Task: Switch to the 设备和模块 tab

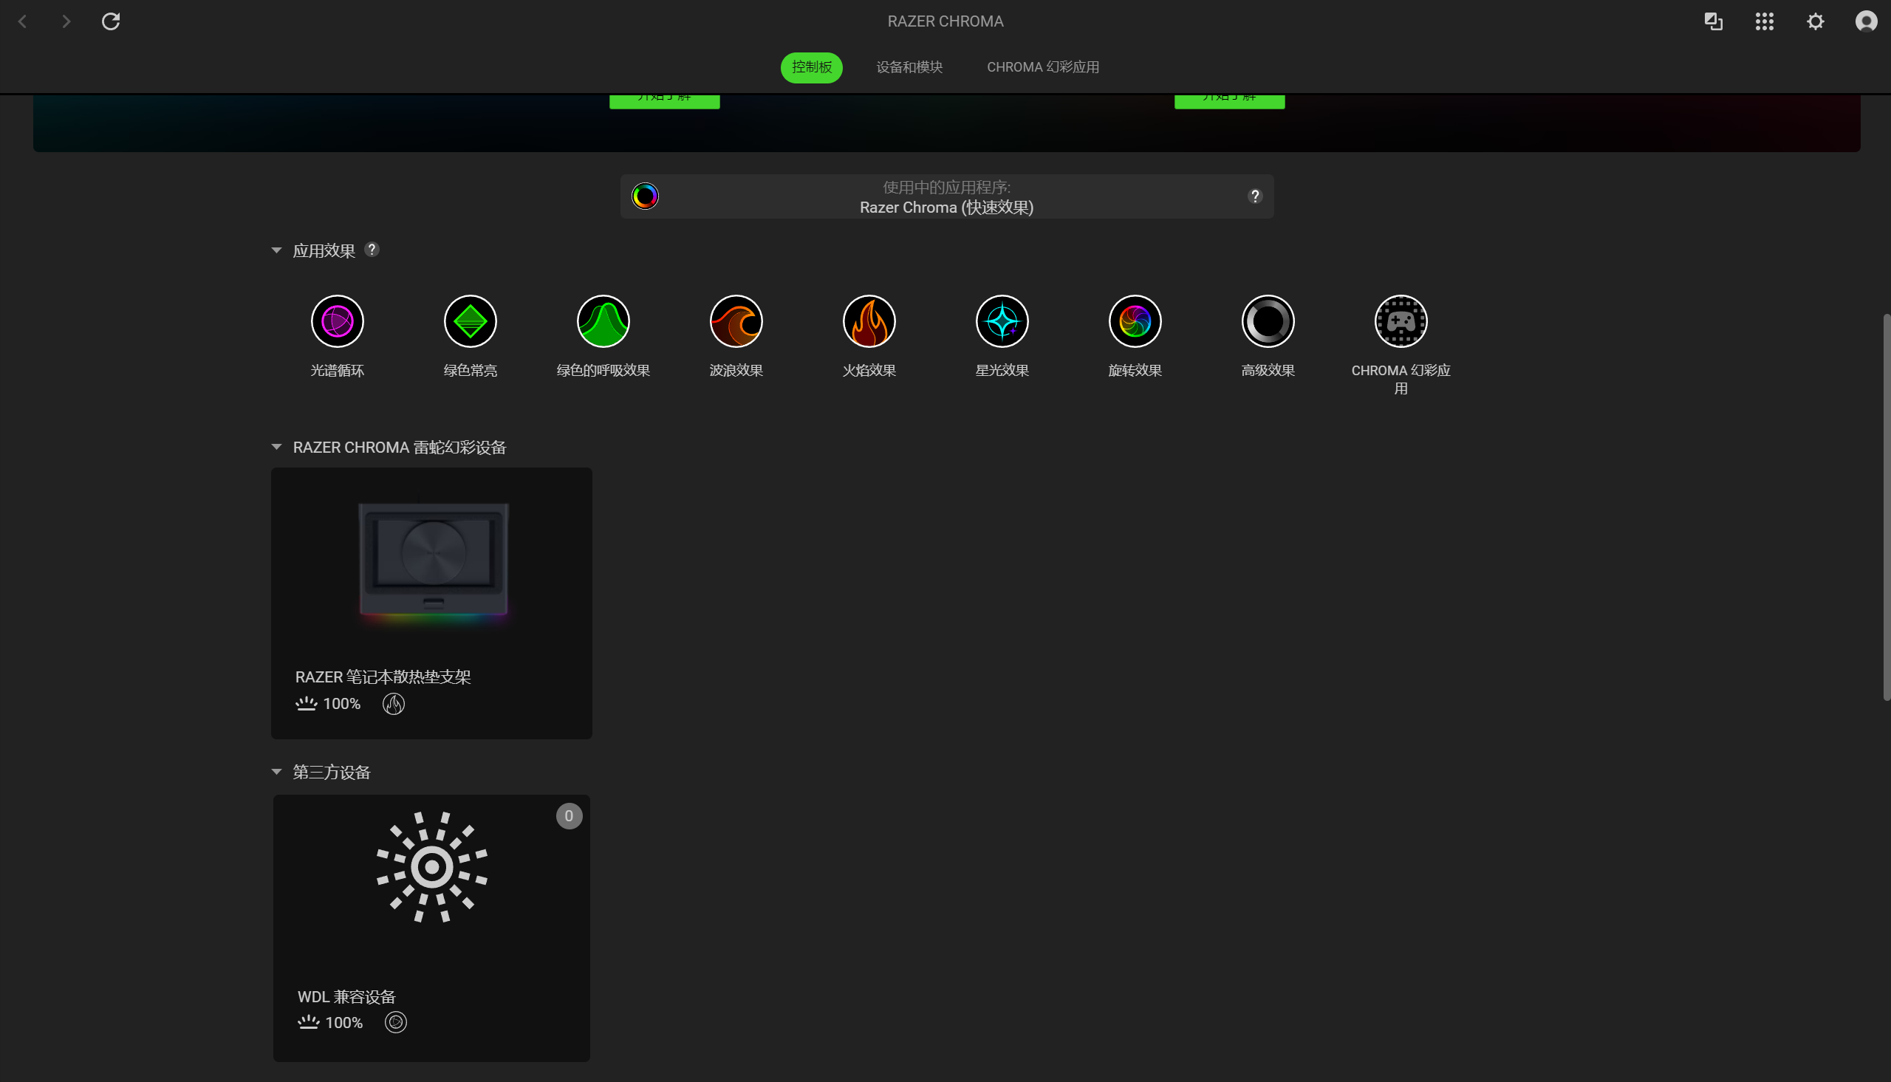Action: click(909, 67)
